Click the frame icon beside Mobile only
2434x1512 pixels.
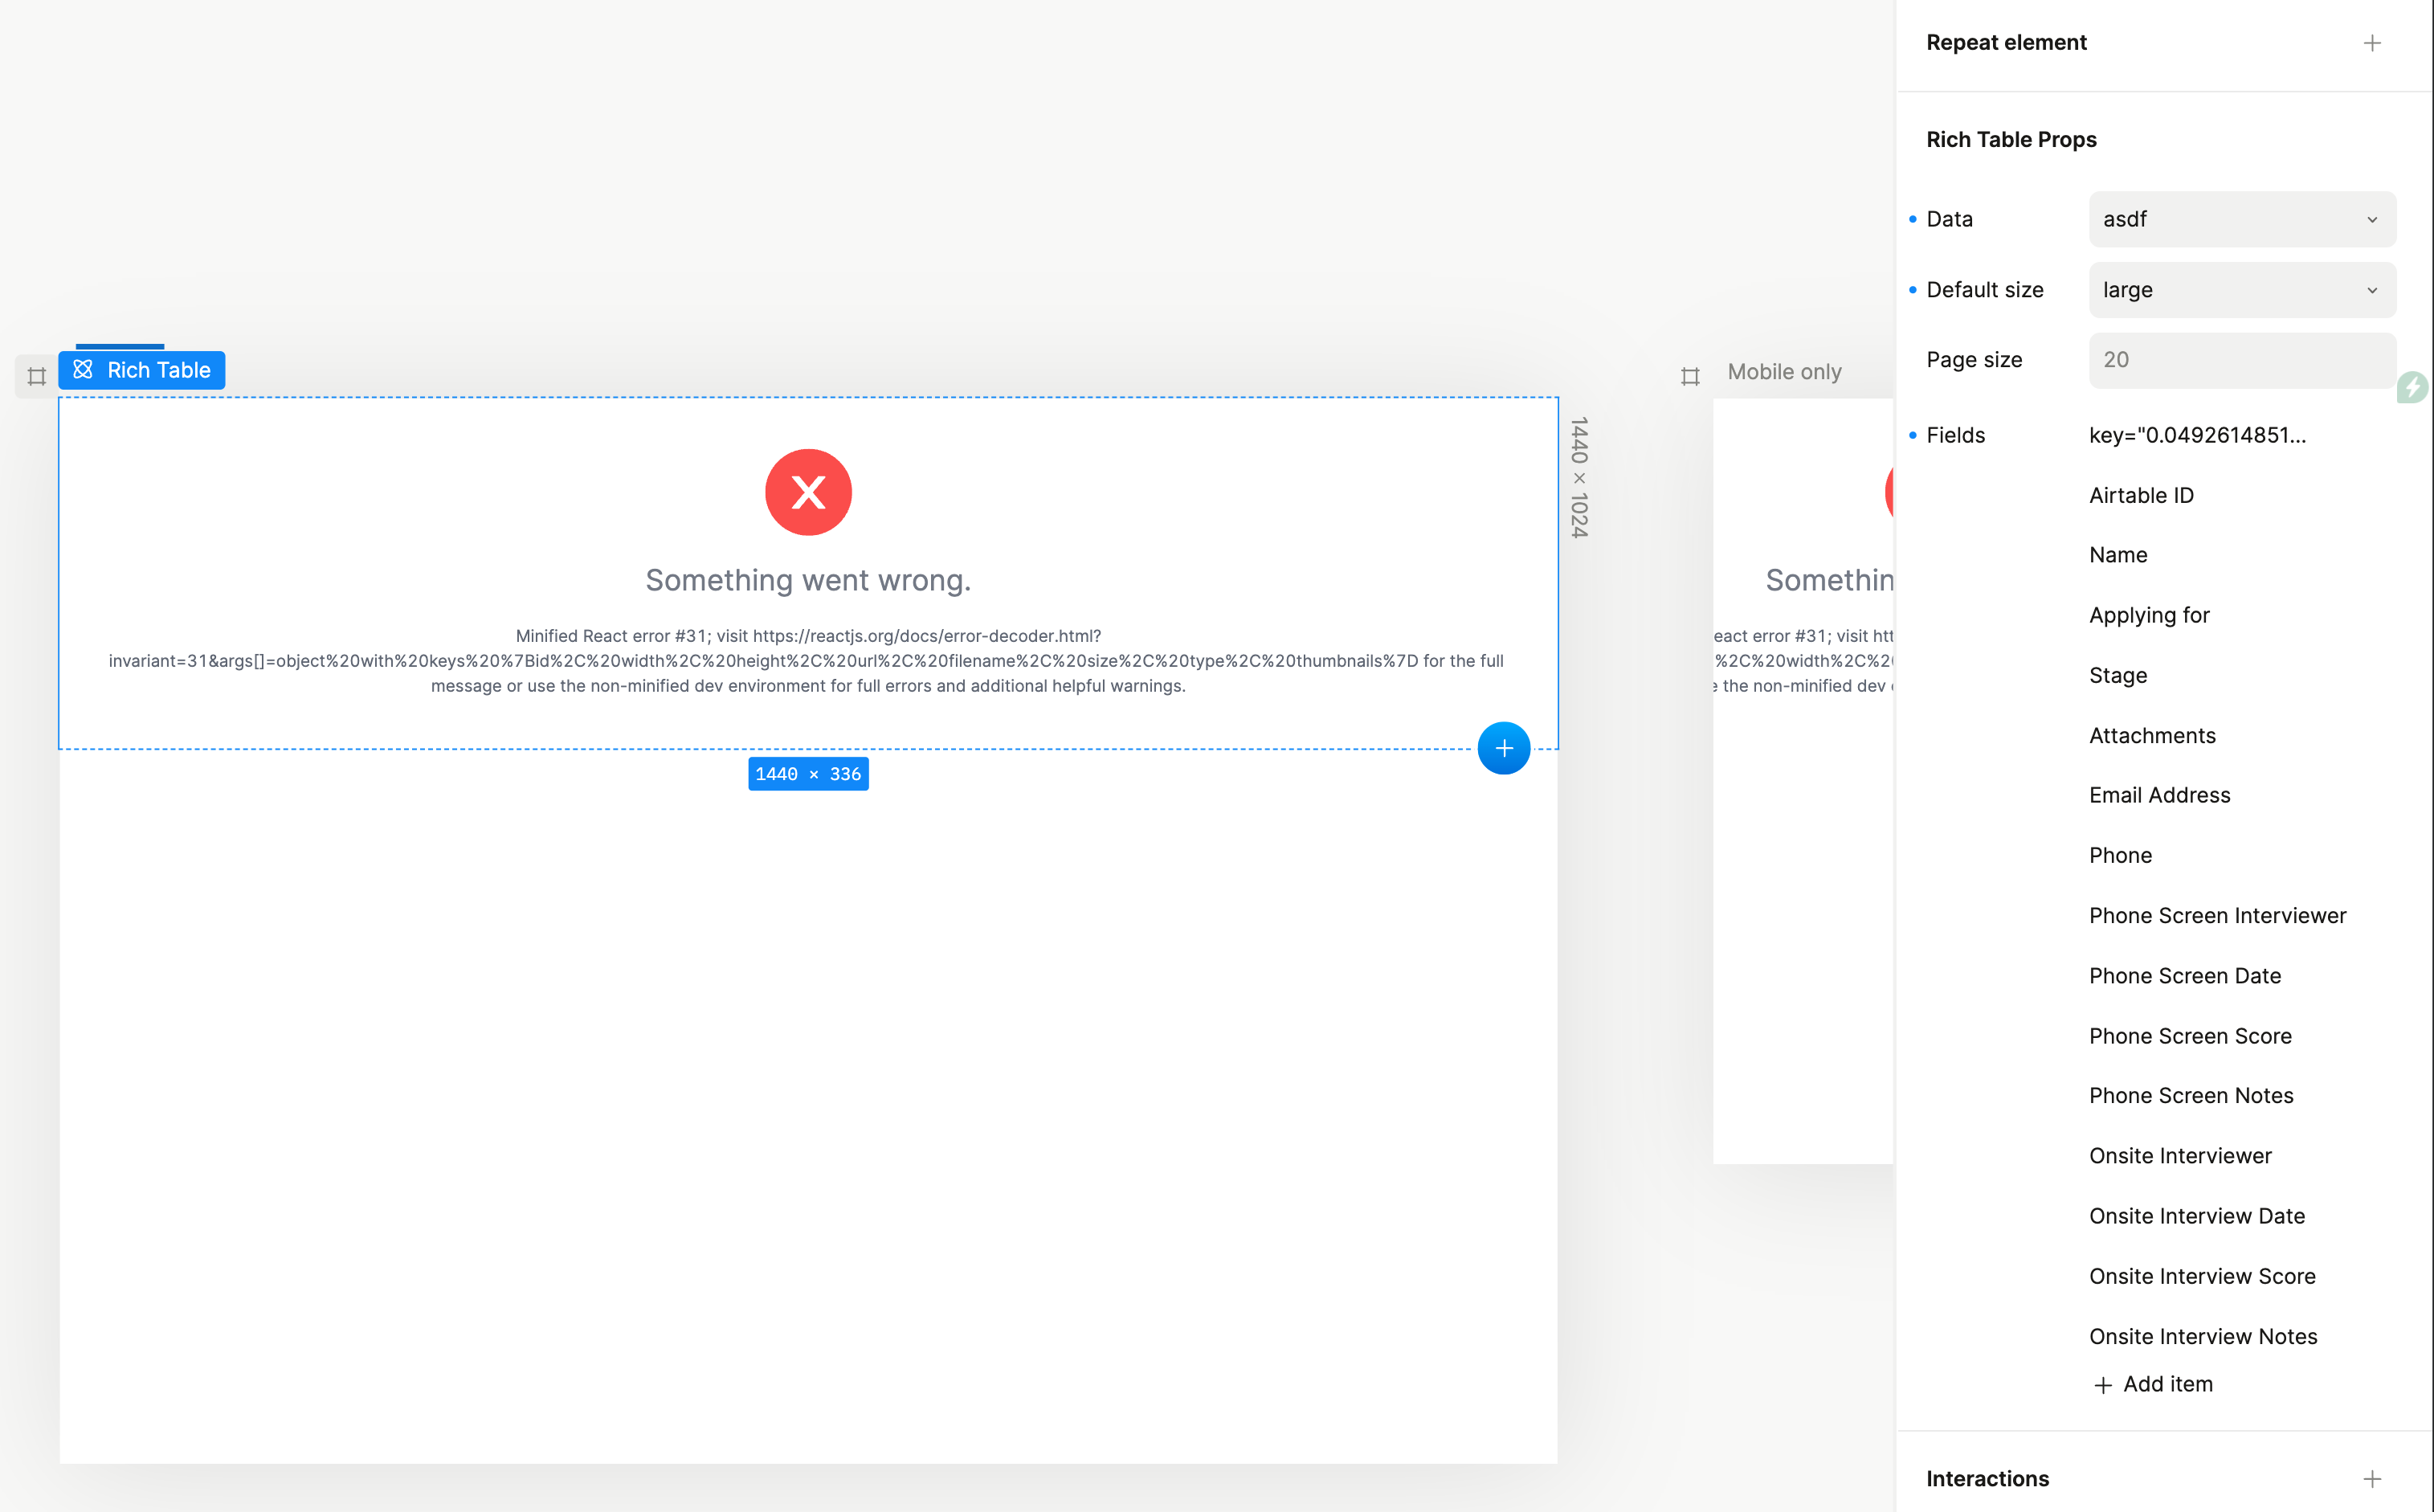click(1689, 376)
